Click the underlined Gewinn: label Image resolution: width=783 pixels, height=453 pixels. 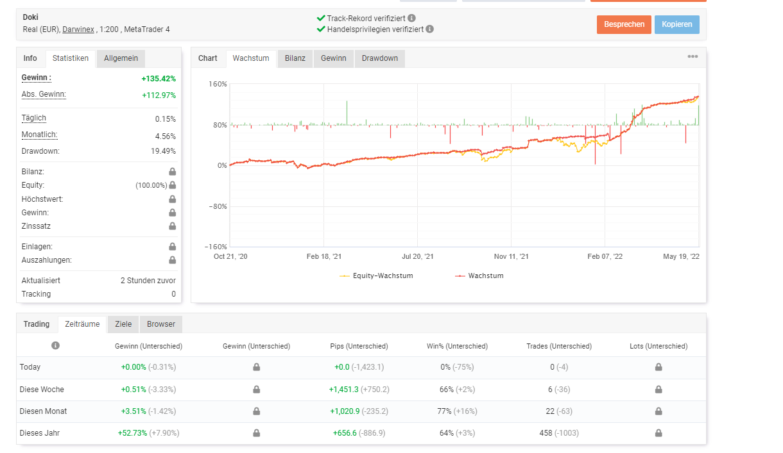click(37, 78)
